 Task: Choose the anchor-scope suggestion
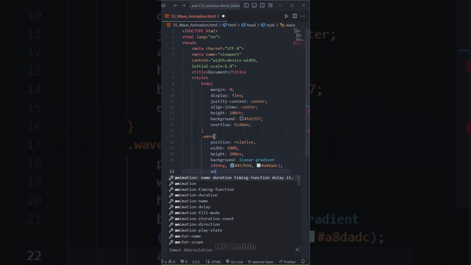pyautogui.click(x=234, y=242)
